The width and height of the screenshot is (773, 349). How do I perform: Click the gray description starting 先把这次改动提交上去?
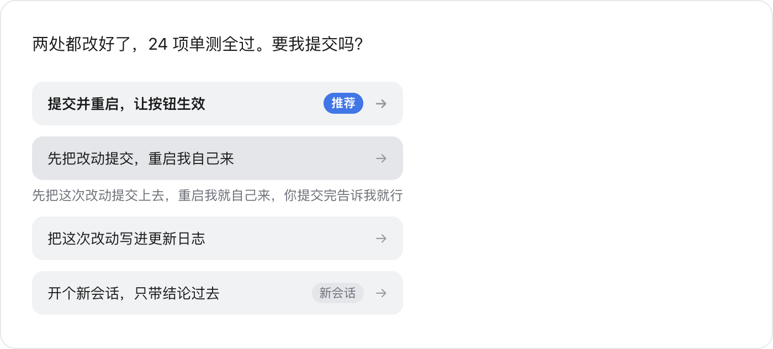(217, 196)
